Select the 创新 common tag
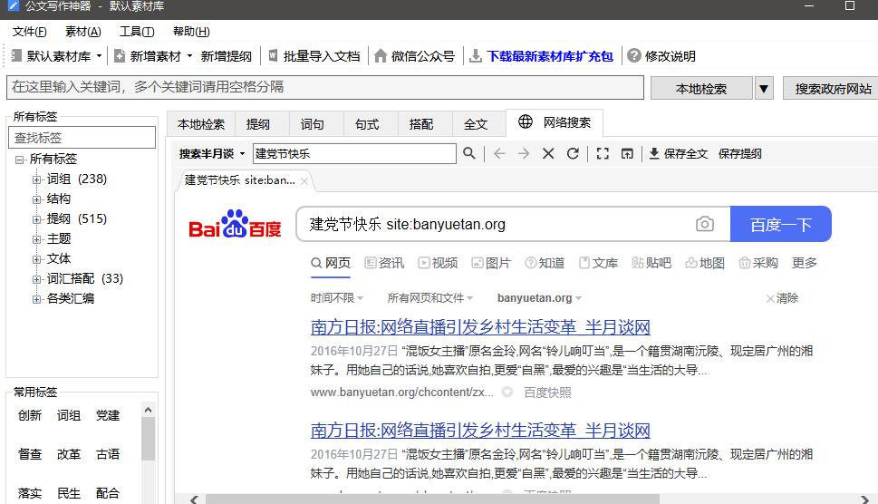The image size is (878, 504). click(x=30, y=415)
